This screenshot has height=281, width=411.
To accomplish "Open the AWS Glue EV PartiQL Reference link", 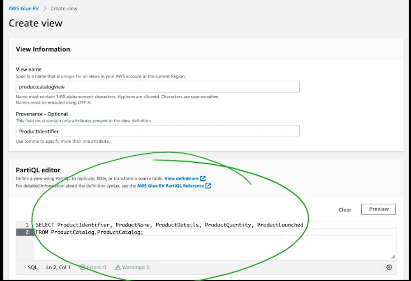I will (x=171, y=186).
